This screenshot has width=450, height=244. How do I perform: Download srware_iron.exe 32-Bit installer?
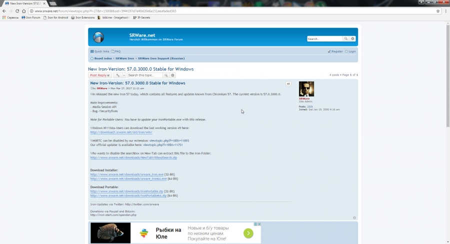tap(126, 174)
